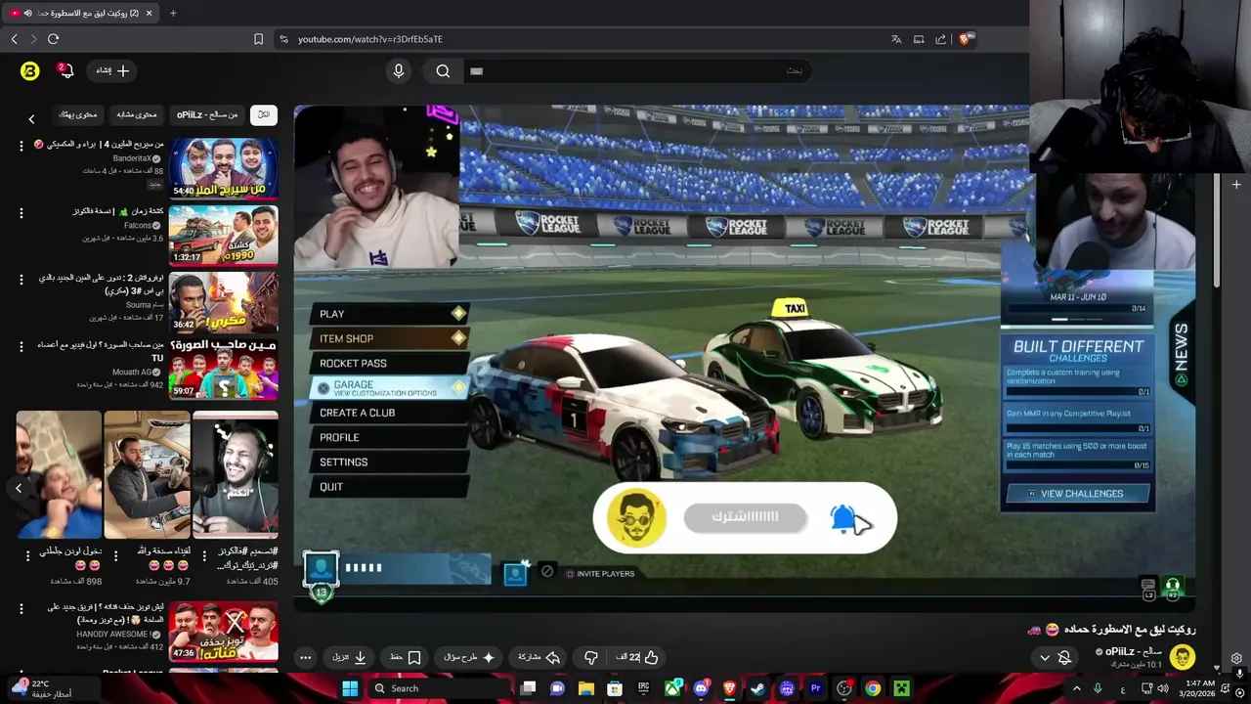The width and height of the screenshot is (1251, 704).
Task: Click the مشاركة share button
Action: pyautogui.click(x=539, y=657)
